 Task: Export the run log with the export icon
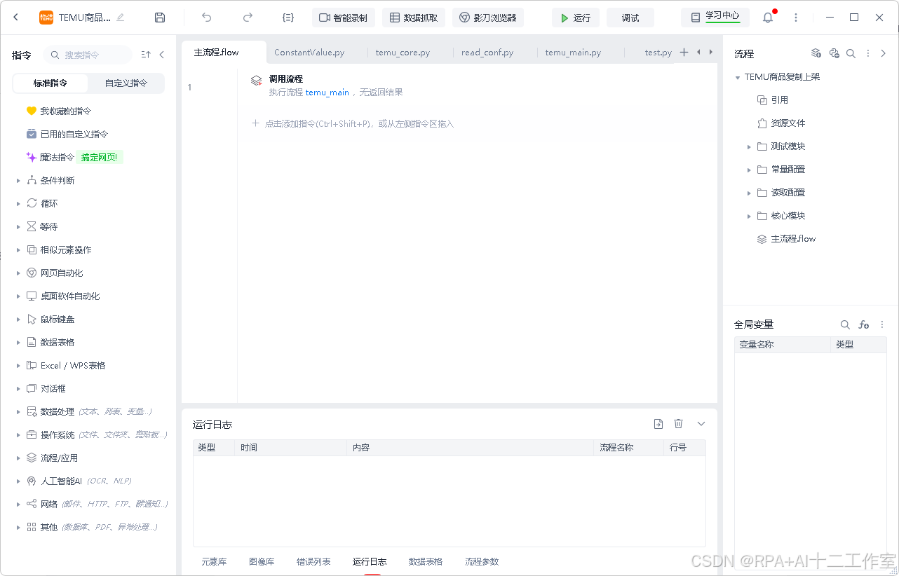658,423
